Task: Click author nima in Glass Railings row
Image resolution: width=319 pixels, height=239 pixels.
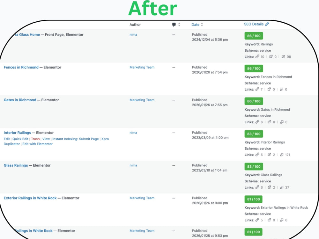Action: (133, 165)
